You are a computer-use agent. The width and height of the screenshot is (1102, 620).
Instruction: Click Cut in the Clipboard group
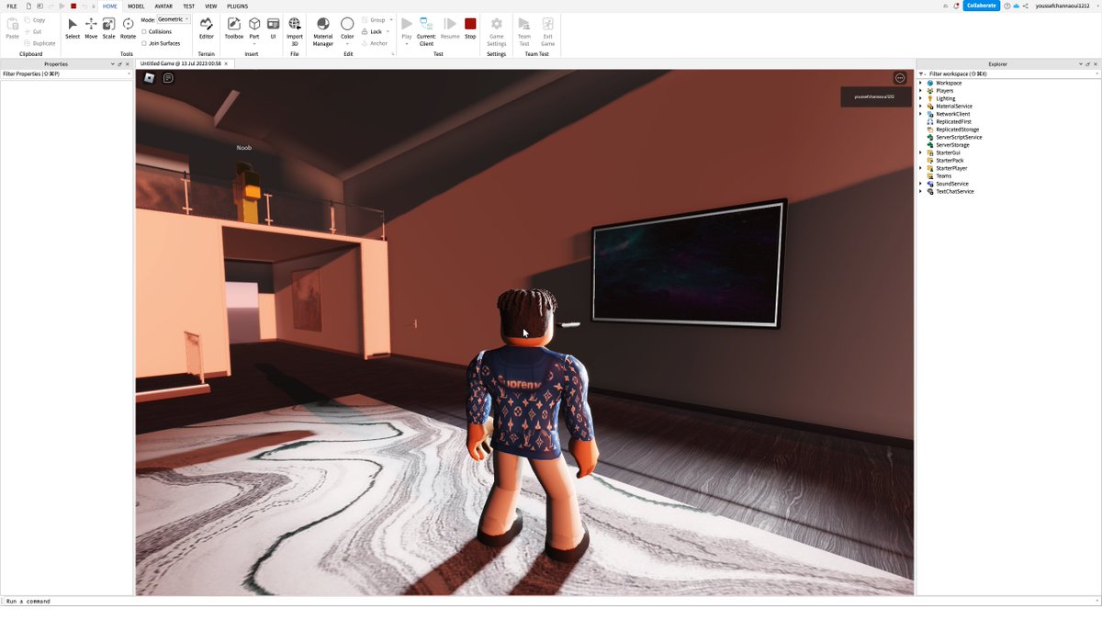pyautogui.click(x=33, y=31)
